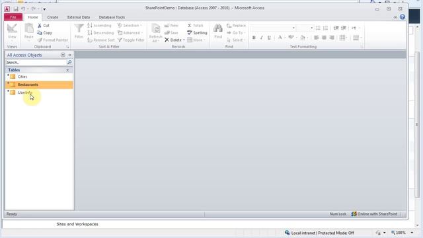The width and height of the screenshot is (423, 238).
Task: Click Replace in Find group
Action: point(236,25)
